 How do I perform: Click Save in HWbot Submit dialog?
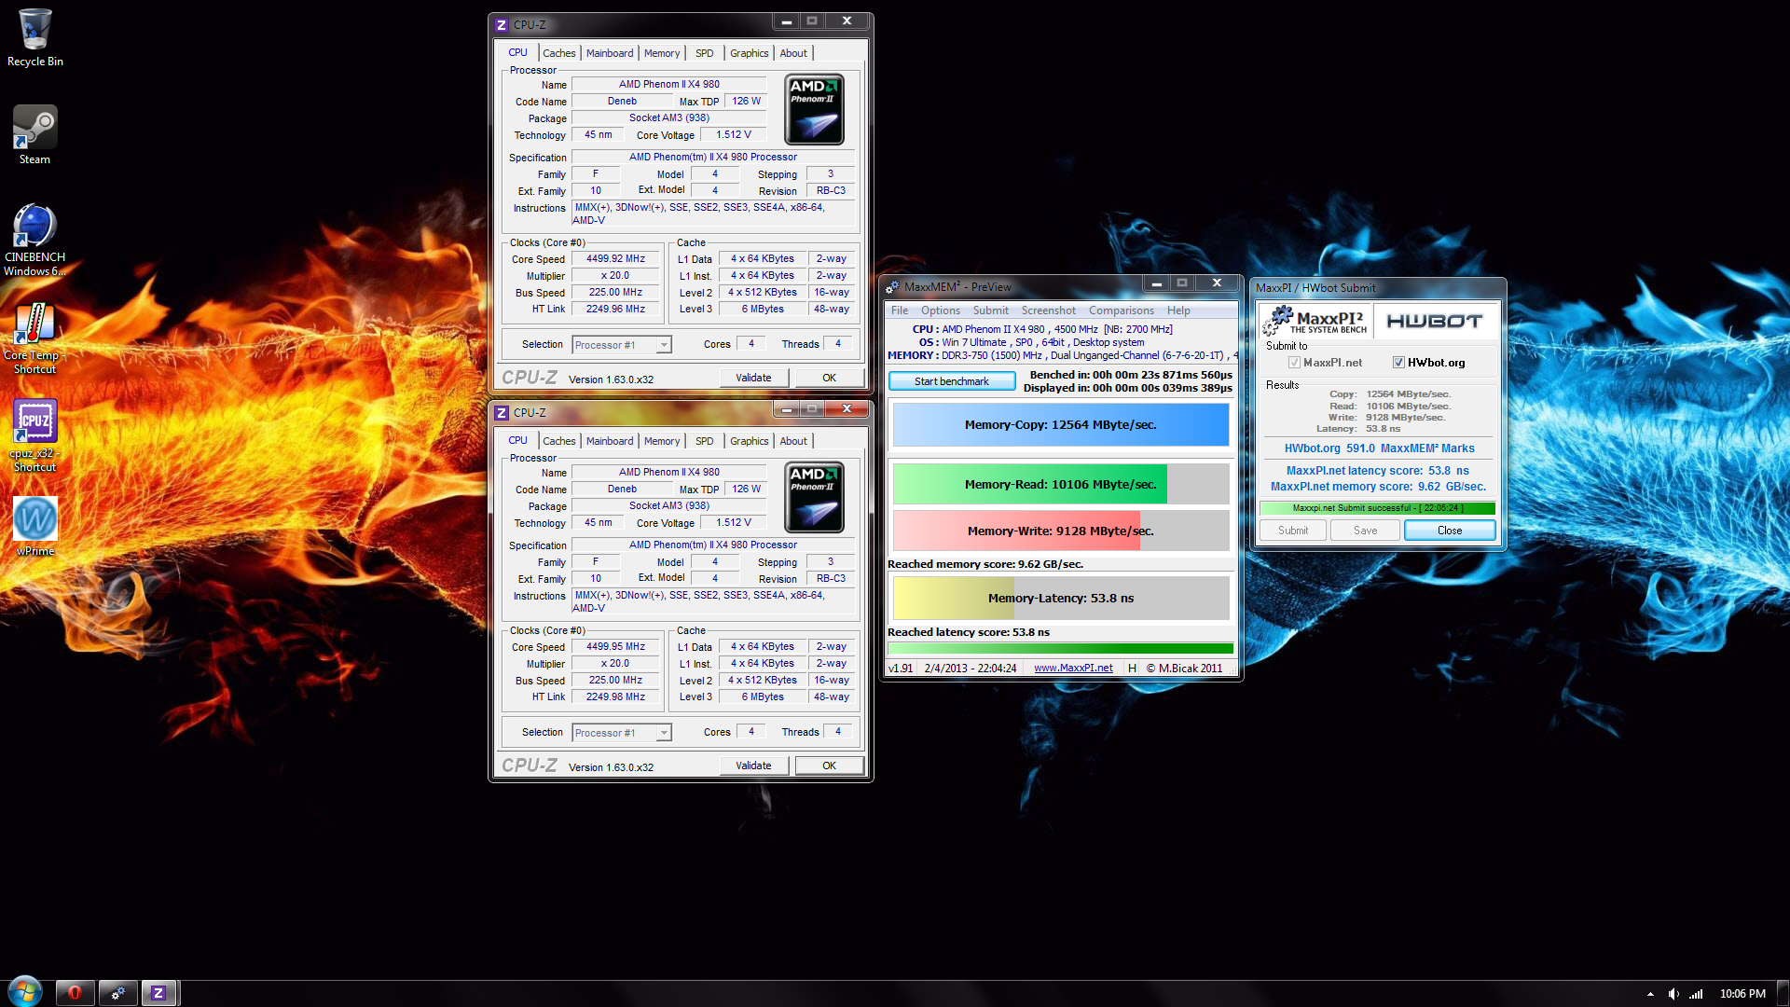[x=1365, y=531]
